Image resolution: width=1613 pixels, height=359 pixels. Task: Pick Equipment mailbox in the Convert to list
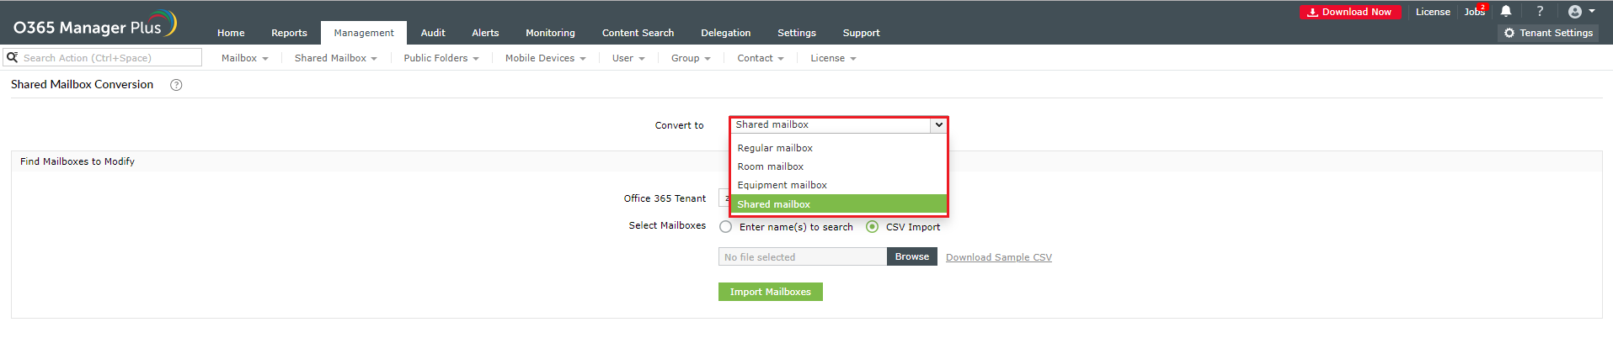click(782, 185)
